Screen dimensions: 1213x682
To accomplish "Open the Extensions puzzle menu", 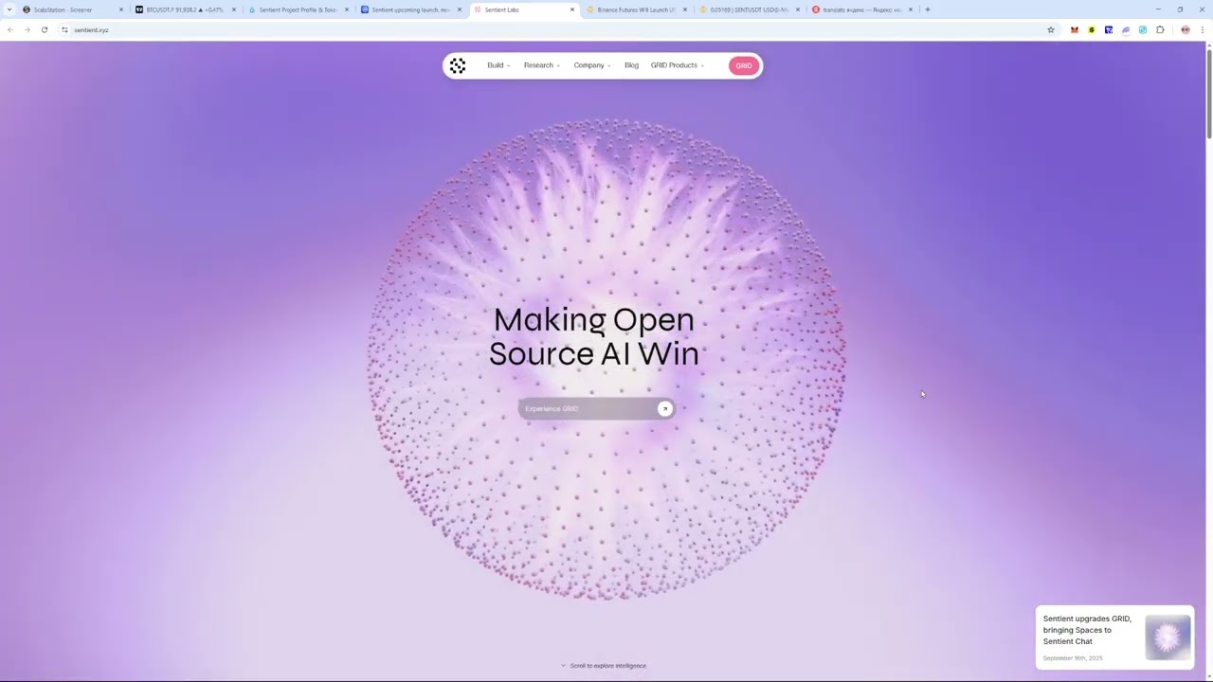I will click(1160, 29).
